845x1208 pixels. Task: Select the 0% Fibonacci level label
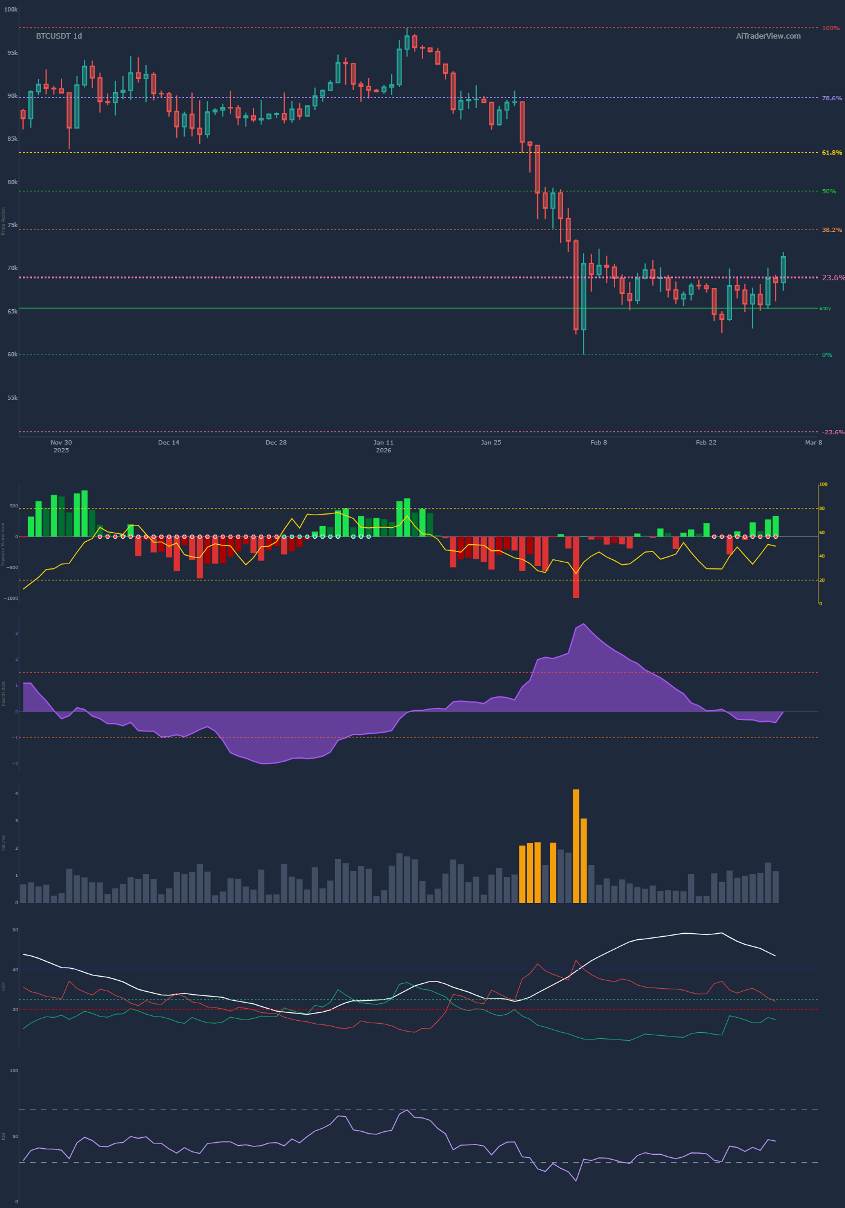click(827, 355)
